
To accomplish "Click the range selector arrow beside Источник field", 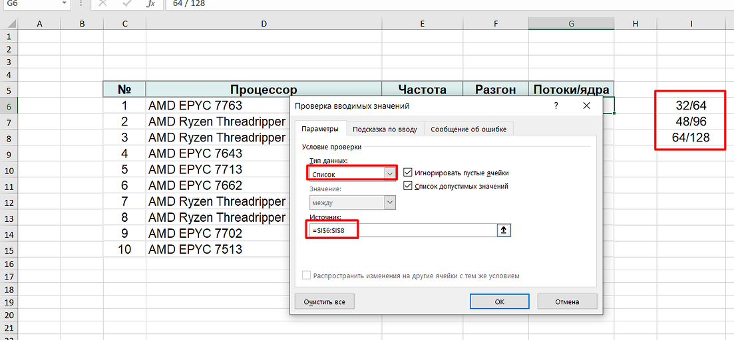I will pos(504,230).
